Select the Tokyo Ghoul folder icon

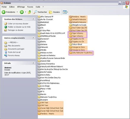pyautogui.click(x=71, y=44)
